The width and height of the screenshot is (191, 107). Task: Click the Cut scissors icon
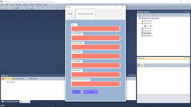(x=21, y=8)
